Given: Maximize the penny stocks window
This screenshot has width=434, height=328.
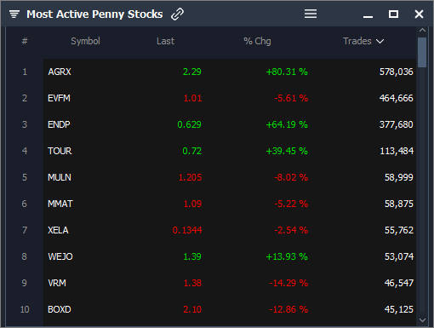Looking at the screenshot, I should point(393,14).
